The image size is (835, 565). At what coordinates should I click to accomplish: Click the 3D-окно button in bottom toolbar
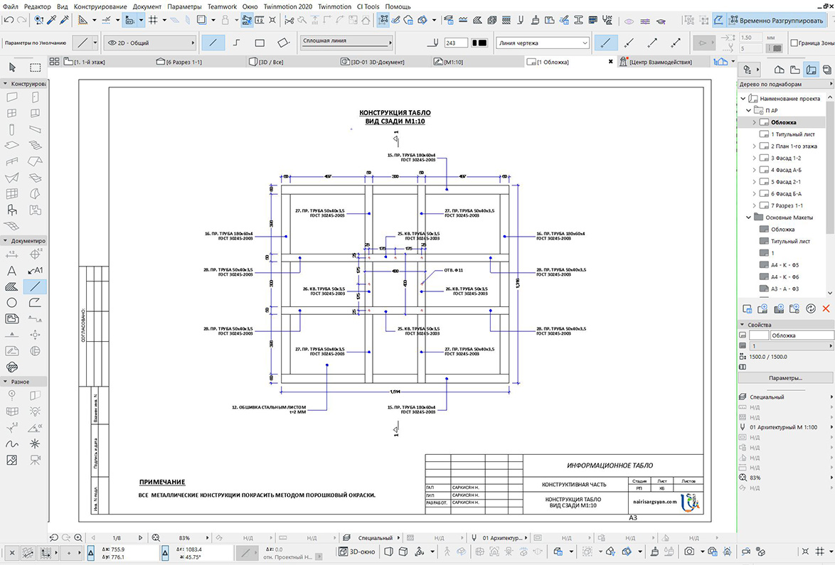(357, 551)
